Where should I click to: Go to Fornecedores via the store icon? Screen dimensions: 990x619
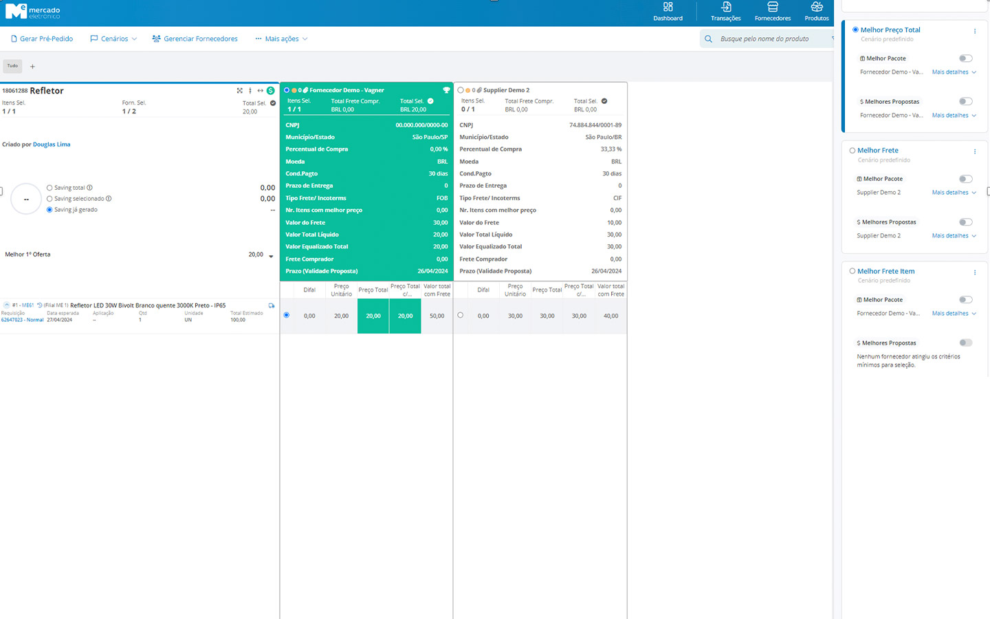click(772, 8)
